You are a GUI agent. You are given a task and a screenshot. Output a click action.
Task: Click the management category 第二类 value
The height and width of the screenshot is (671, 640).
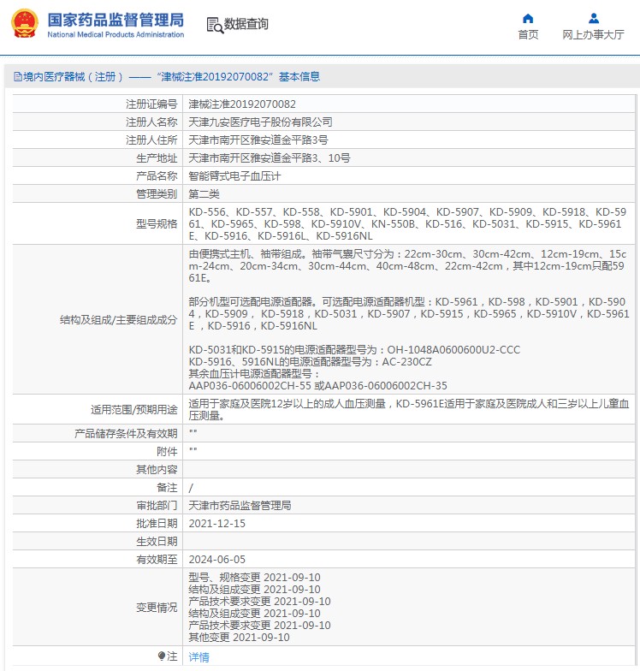coord(204,193)
